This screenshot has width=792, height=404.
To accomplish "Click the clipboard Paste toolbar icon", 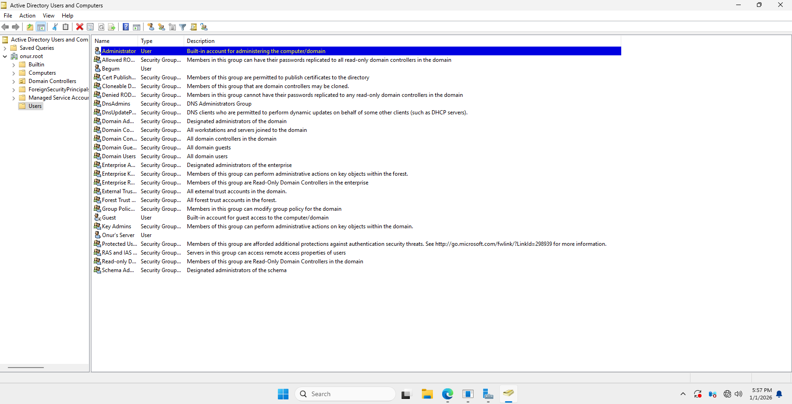I will click(66, 27).
